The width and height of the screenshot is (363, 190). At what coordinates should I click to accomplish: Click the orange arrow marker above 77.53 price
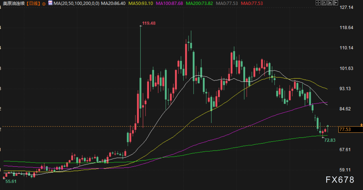[x=361, y=124]
